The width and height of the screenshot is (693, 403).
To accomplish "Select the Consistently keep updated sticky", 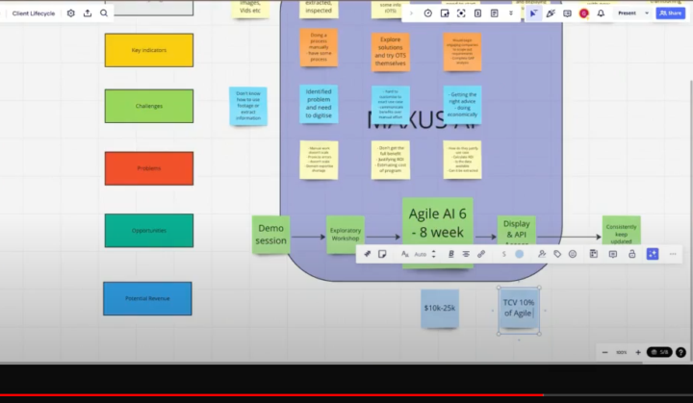I will click(x=622, y=231).
